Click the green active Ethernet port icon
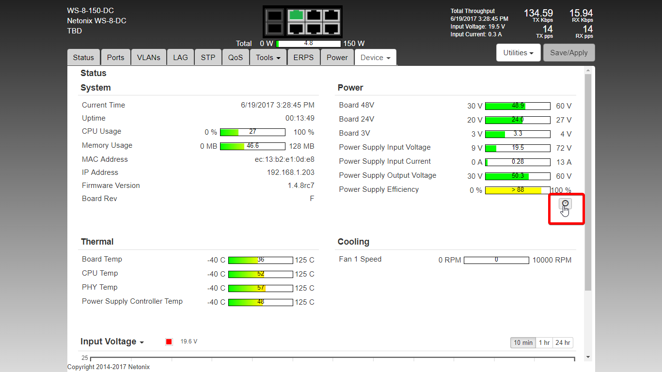Viewport: 662px width, 372px height. click(296, 15)
